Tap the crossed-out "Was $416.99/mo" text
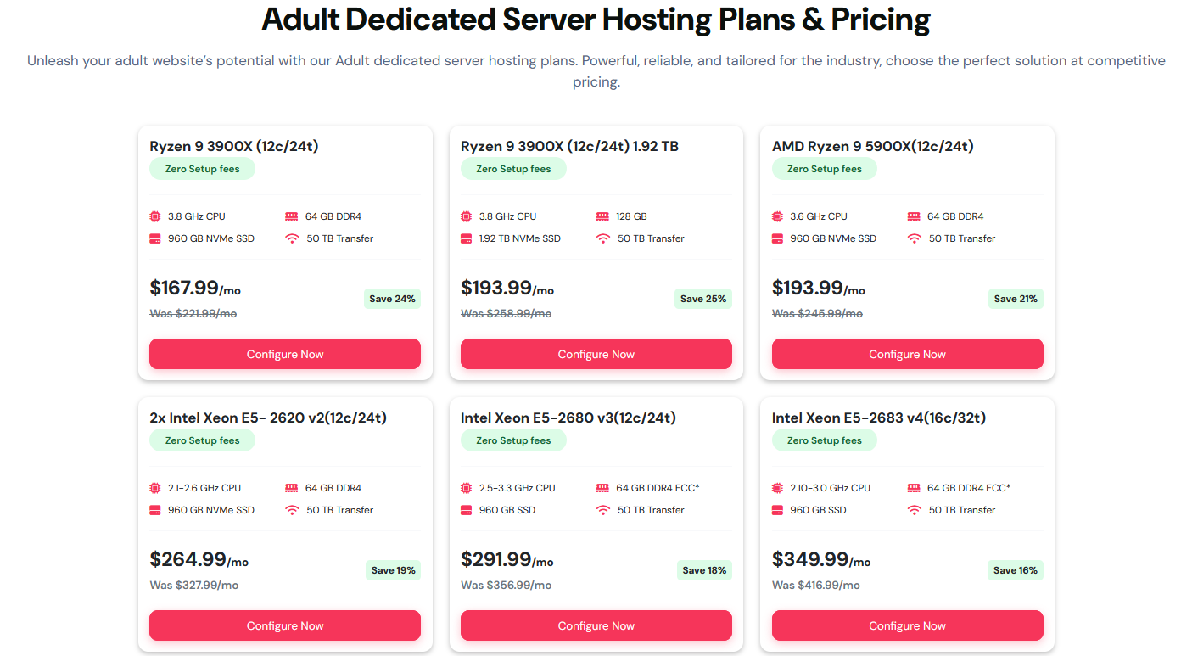 tap(816, 586)
